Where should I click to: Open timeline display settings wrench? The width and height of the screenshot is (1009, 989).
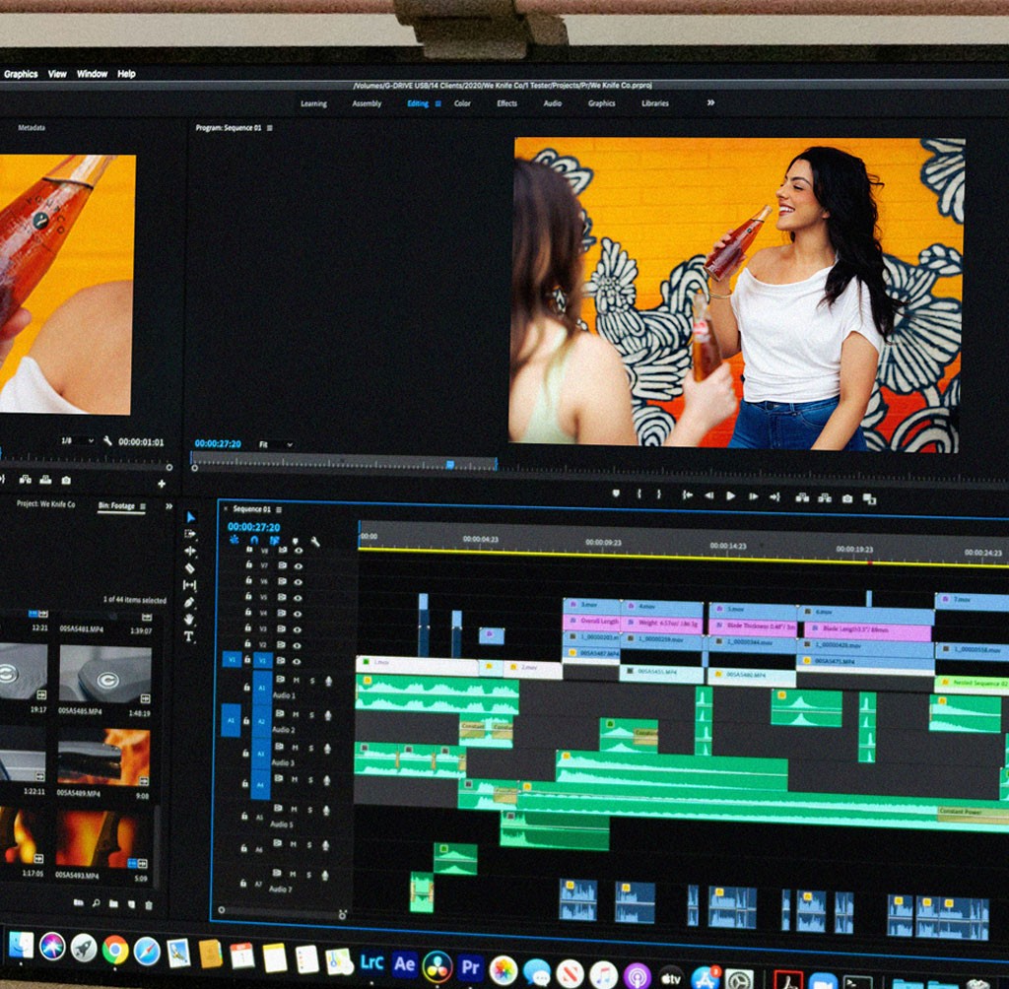click(315, 542)
